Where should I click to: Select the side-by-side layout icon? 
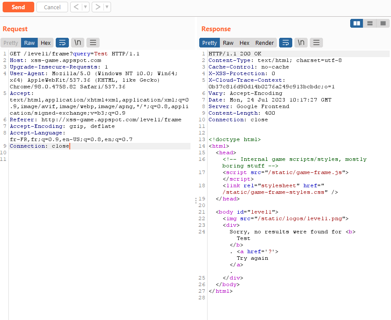coord(357,23)
